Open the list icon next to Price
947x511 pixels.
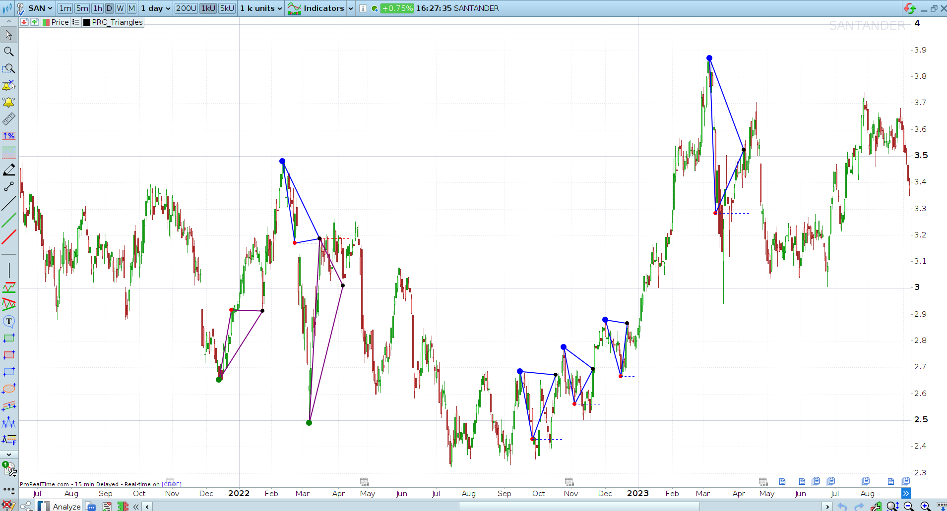pos(76,22)
